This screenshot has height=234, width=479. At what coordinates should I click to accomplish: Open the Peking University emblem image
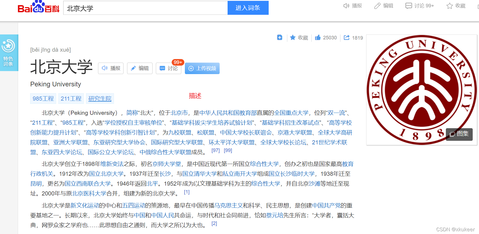(421, 90)
